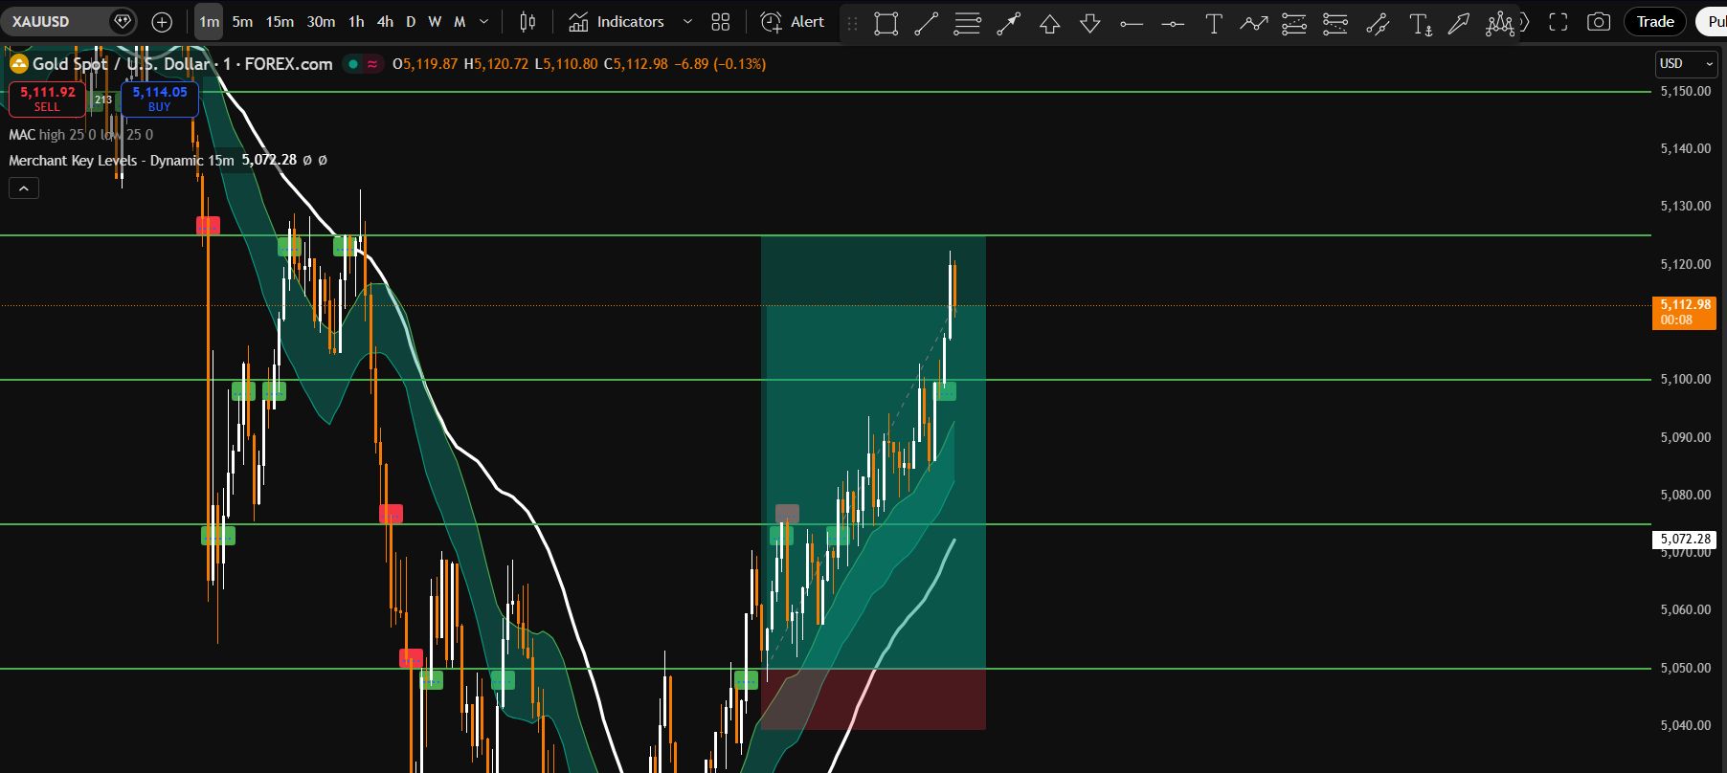Take a chart snapshot with camera icon
The width and height of the screenshot is (1727, 773).
(1599, 22)
